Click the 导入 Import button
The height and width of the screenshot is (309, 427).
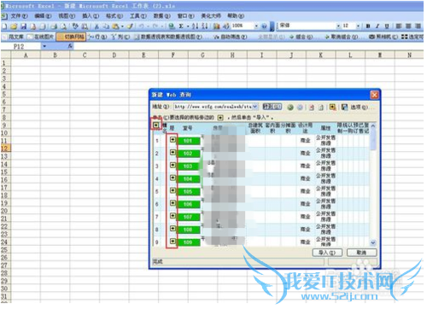click(x=327, y=253)
